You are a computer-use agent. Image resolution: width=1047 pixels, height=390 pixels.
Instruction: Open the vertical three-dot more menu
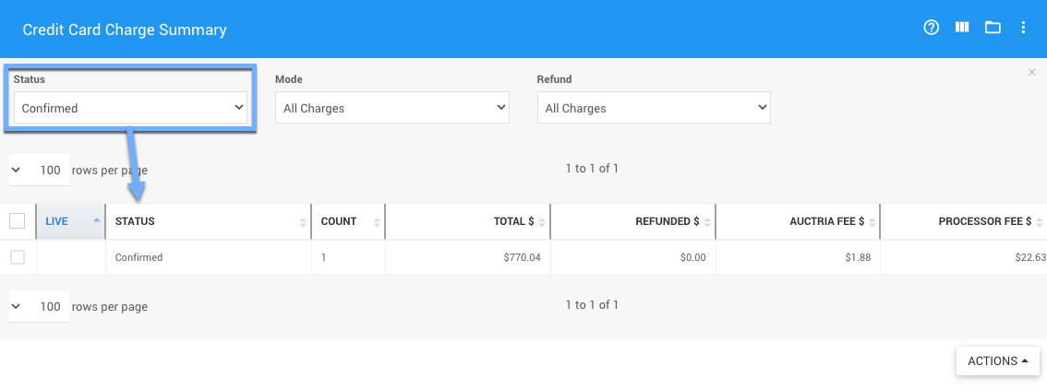[1023, 28]
